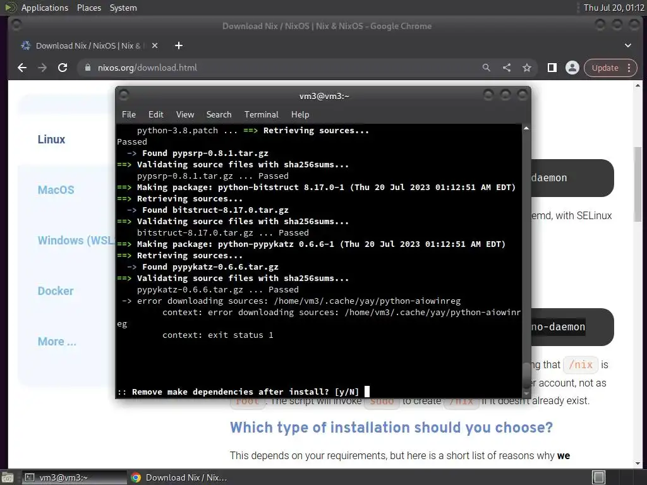This screenshot has height=485, width=647.
Task: Click the 'context: exit status 1' line
Action: click(218, 335)
